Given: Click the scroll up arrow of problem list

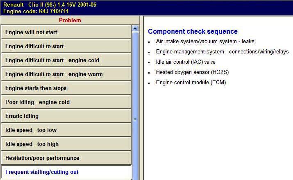Looking at the screenshot, I should pyautogui.click(x=135, y=29).
